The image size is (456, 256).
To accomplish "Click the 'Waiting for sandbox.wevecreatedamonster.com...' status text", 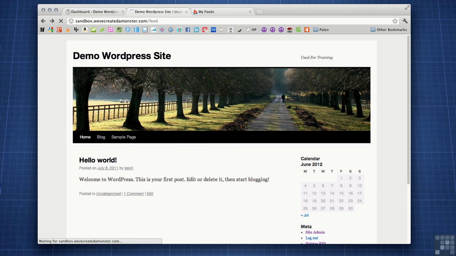I will click(81, 241).
